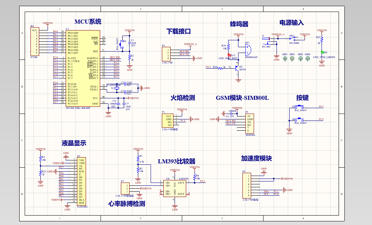
Task: Click resistor R22 2k above green LED
Action: point(322,41)
